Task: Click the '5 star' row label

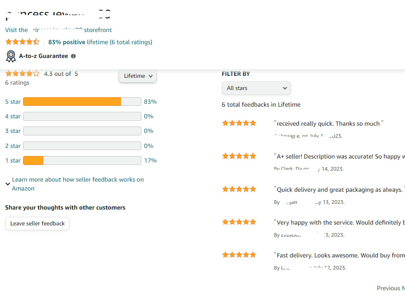Action: (13, 102)
